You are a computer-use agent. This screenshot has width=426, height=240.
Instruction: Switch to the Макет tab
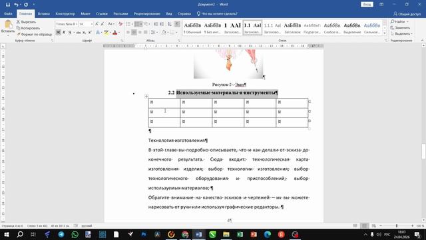click(x=85, y=13)
